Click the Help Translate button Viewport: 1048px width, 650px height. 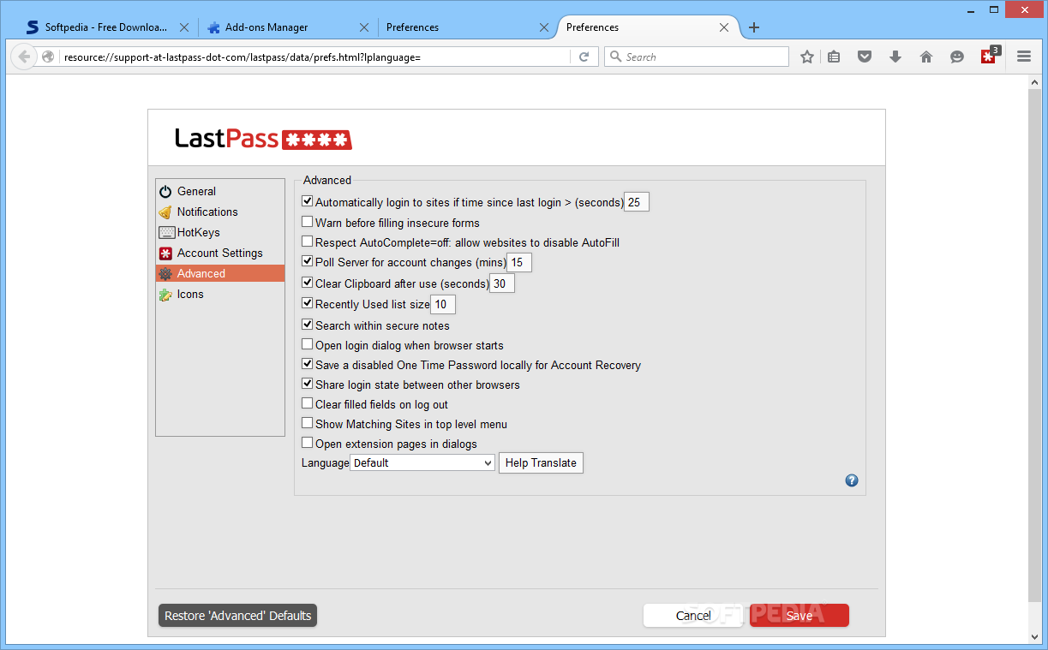[541, 462]
